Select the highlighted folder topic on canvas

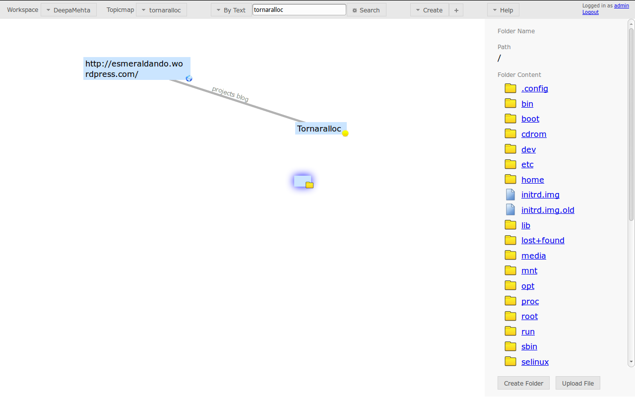coord(303,182)
